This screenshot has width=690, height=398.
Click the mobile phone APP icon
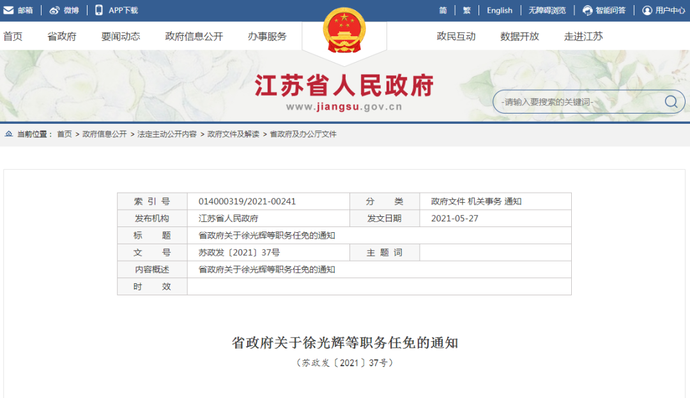pyautogui.click(x=99, y=10)
